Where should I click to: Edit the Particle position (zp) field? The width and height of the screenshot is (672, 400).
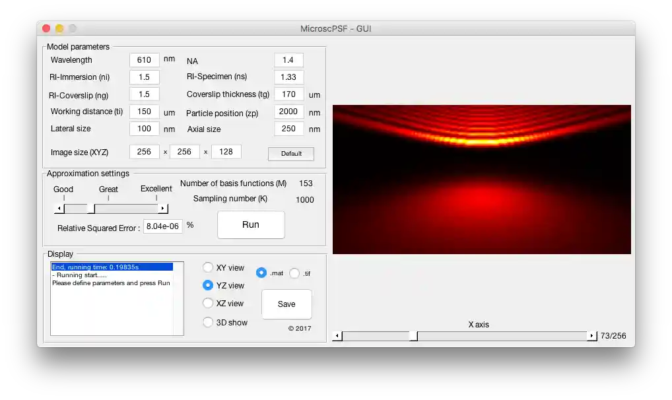(289, 112)
